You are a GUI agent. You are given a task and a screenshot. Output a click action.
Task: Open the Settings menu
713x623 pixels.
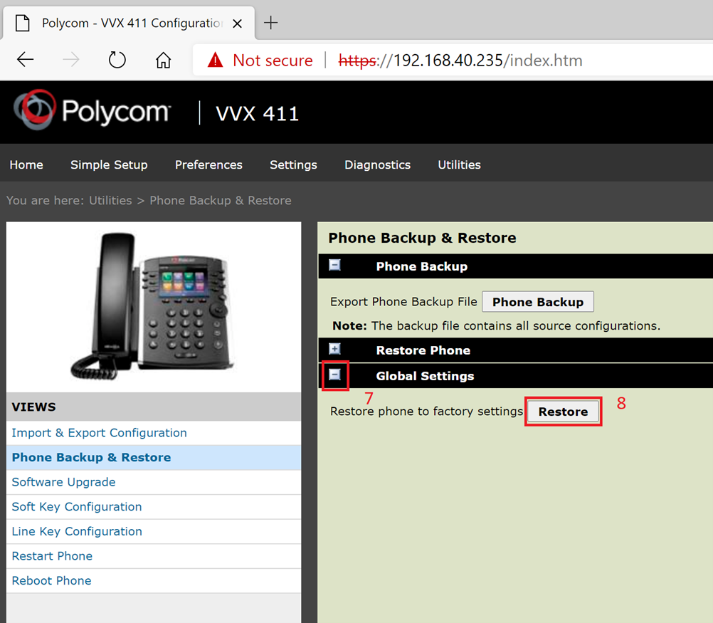pyautogui.click(x=293, y=164)
